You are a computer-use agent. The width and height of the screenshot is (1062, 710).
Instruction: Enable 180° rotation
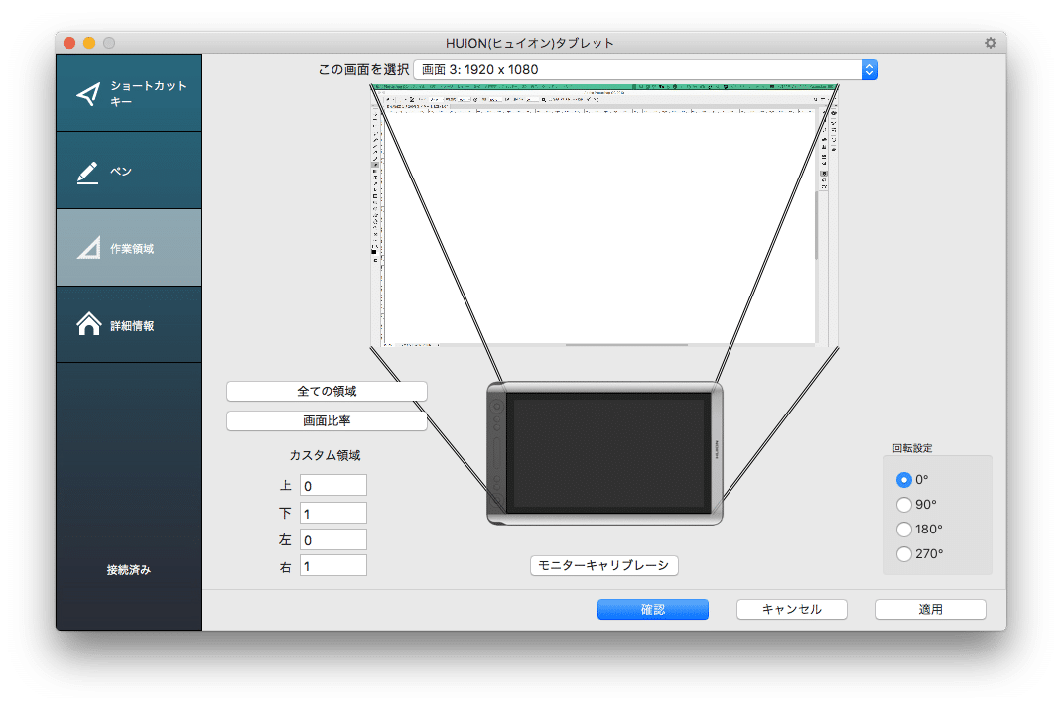click(x=904, y=529)
